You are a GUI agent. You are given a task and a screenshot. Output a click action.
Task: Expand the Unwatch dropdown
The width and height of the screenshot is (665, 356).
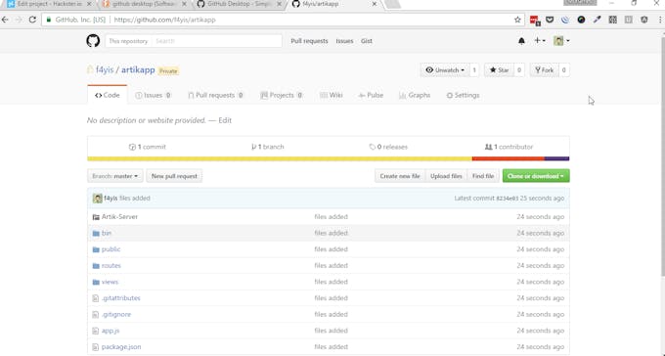pyautogui.click(x=445, y=70)
